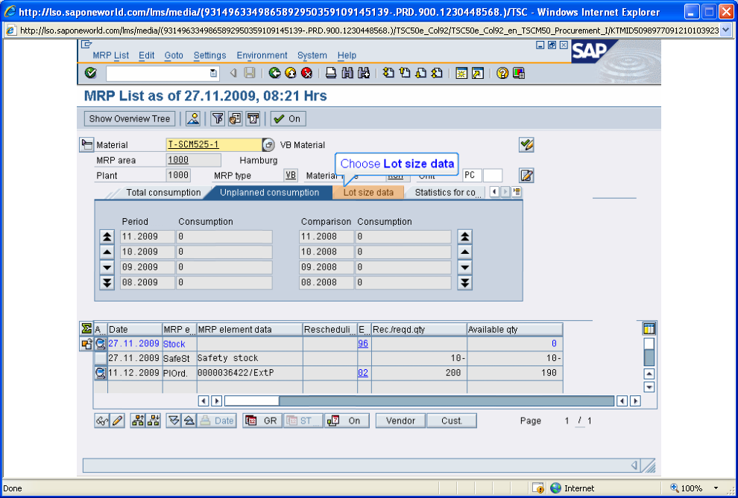The height and width of the screenshot is (498, 738).
Task: Click the exception link 02
Action: pos(363,373)
